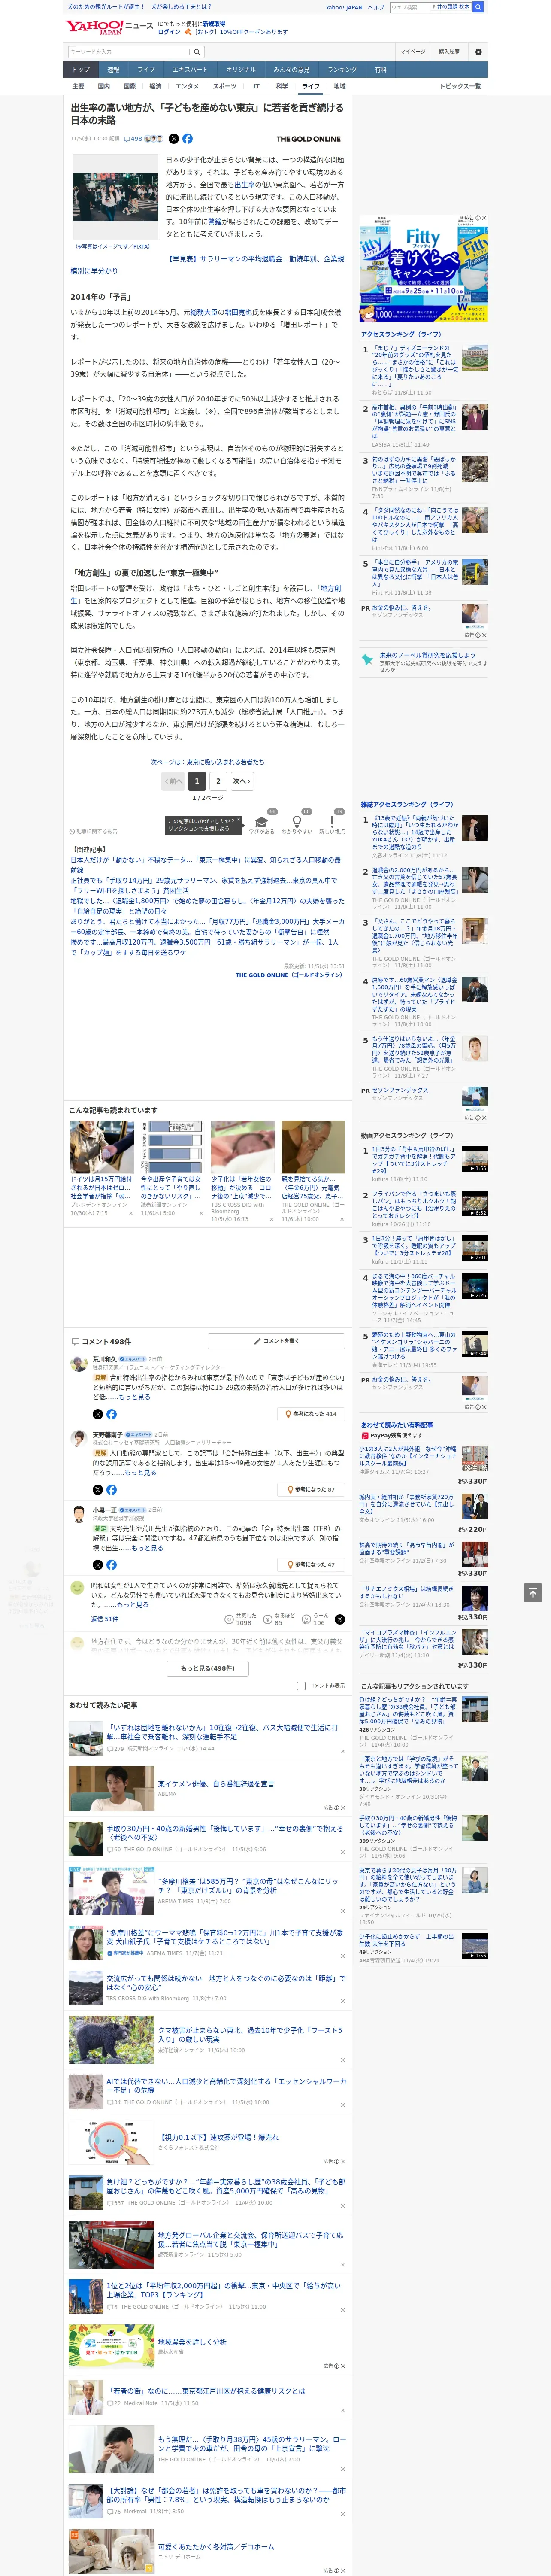Click the back-to-top arrow button
Screen dimensions: 551x2576
532,1592
